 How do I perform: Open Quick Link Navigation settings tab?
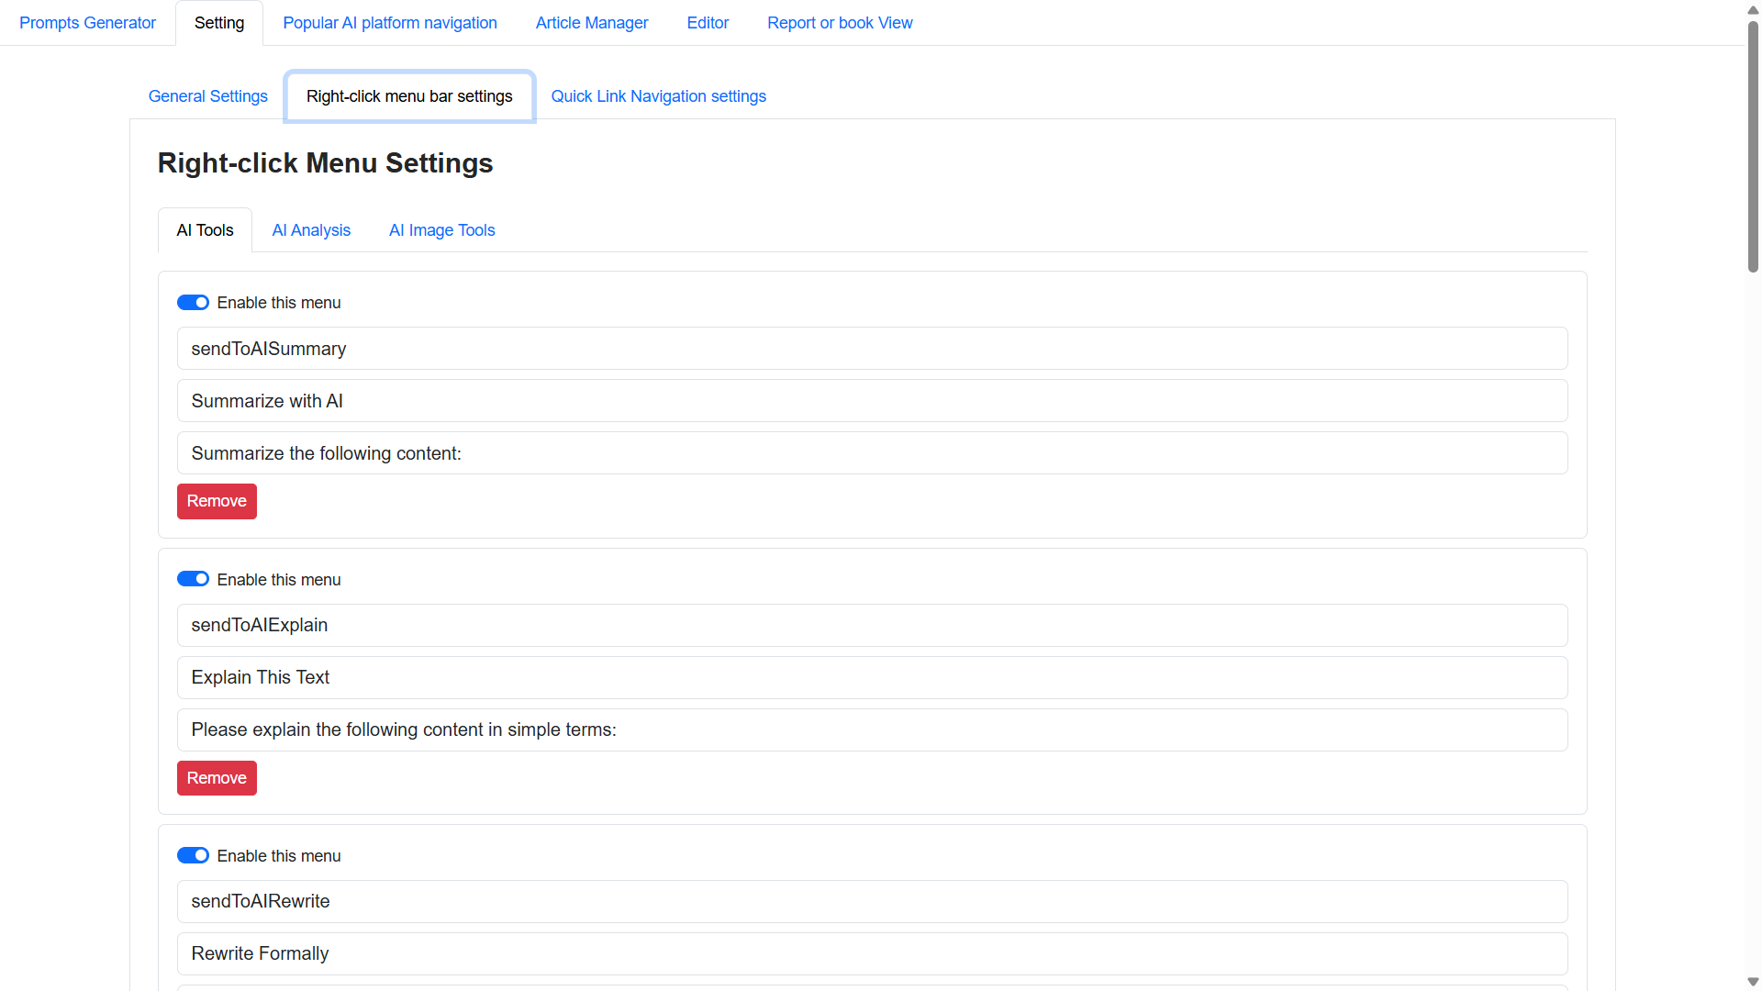pyautogui.click(x=658, y=96)
